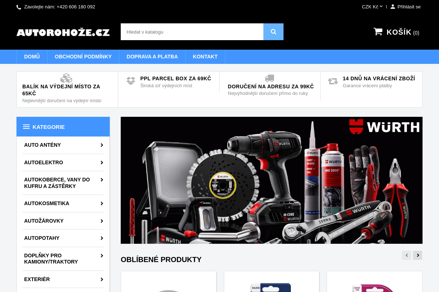Click the Würth tools banner image
This screenshot has width=439, height=292.
point(271,180)
